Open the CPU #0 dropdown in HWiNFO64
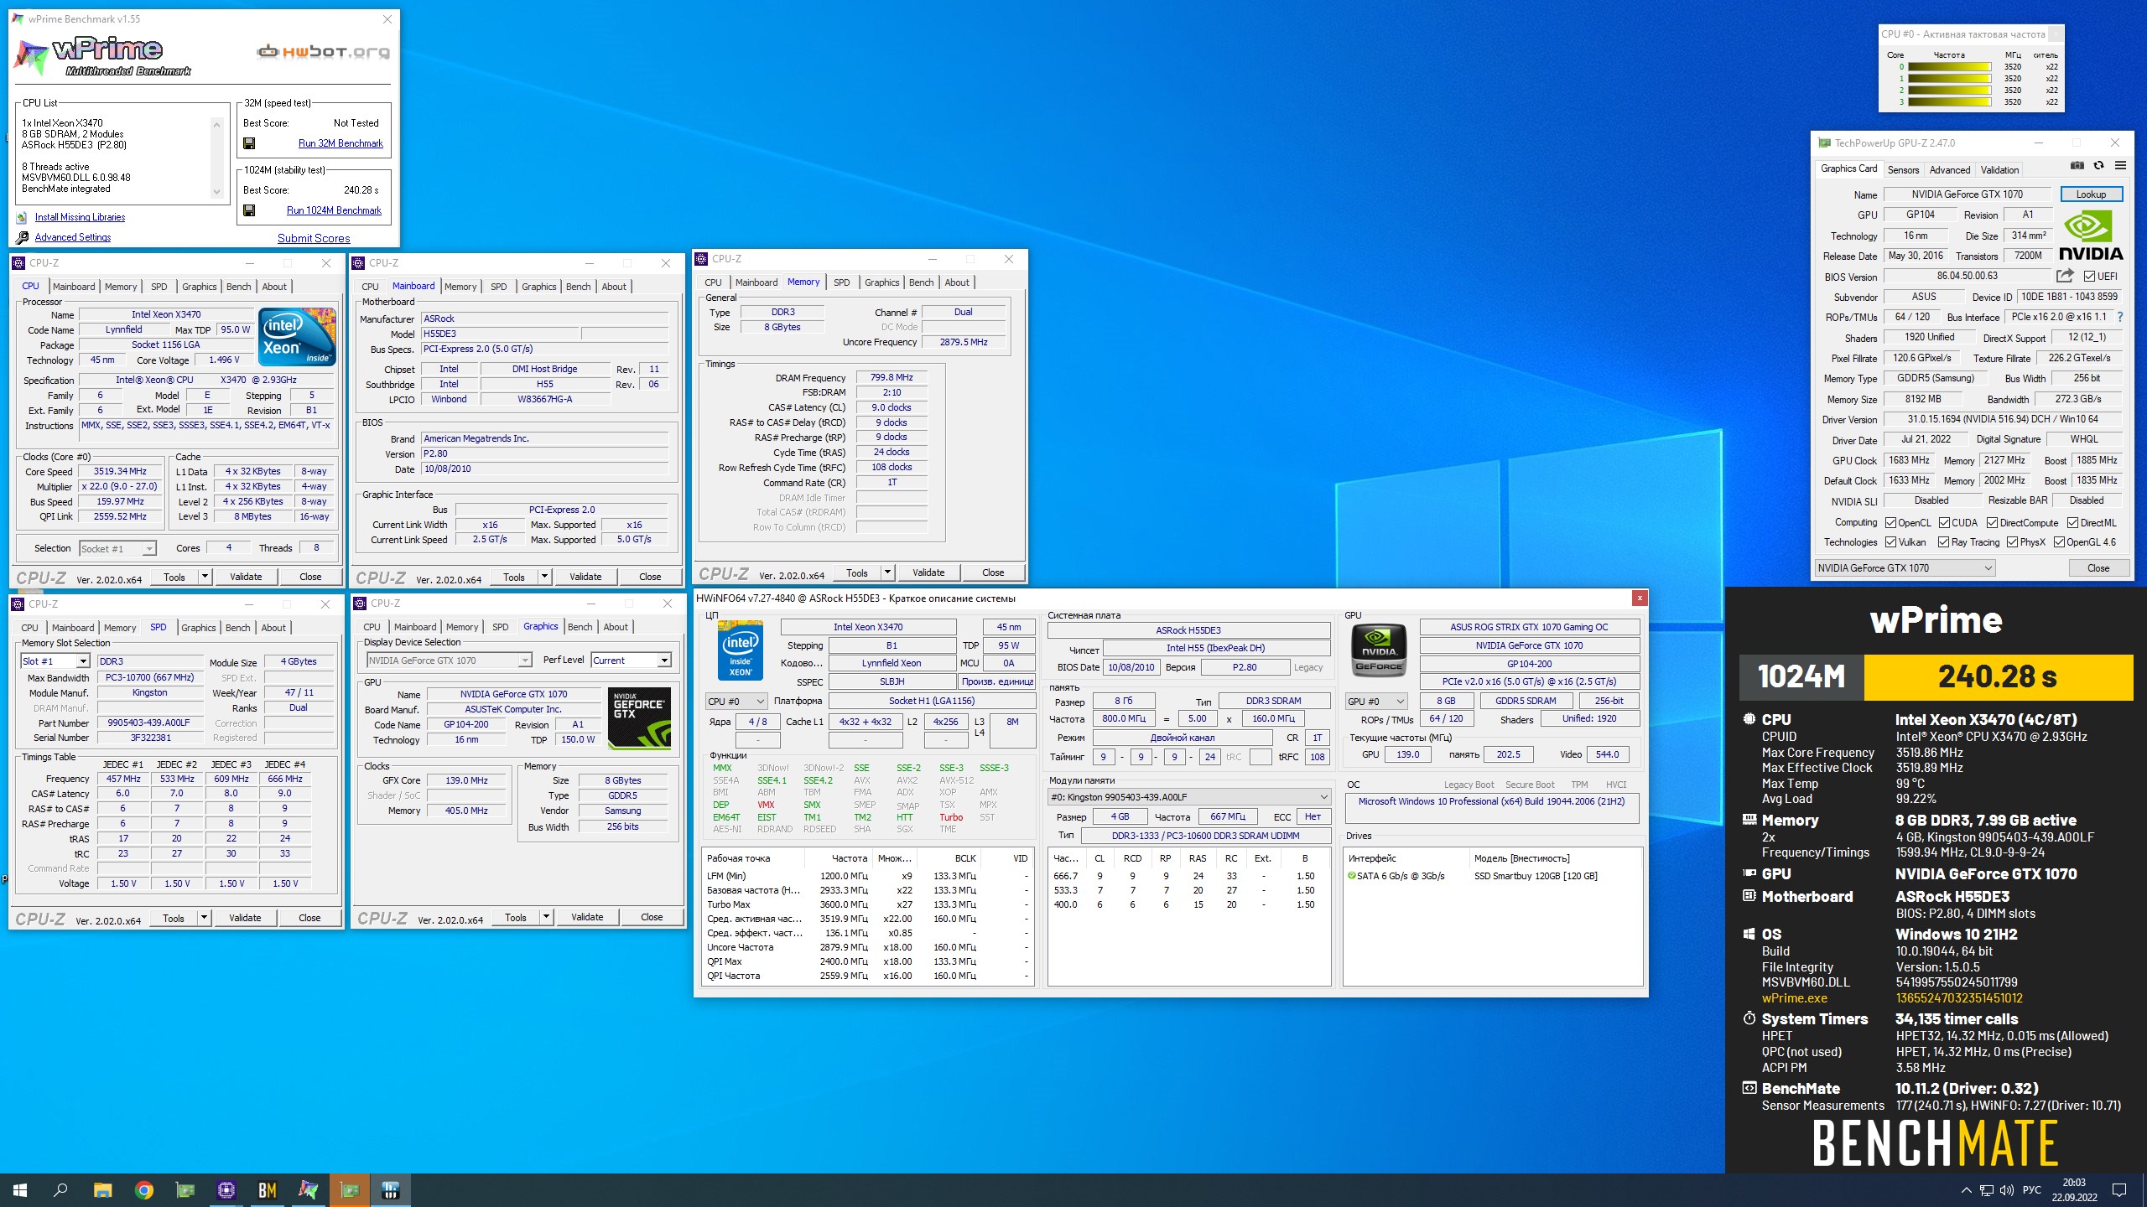Image resolution: width=2147 pixels, height=1207 pixels. 736,702
